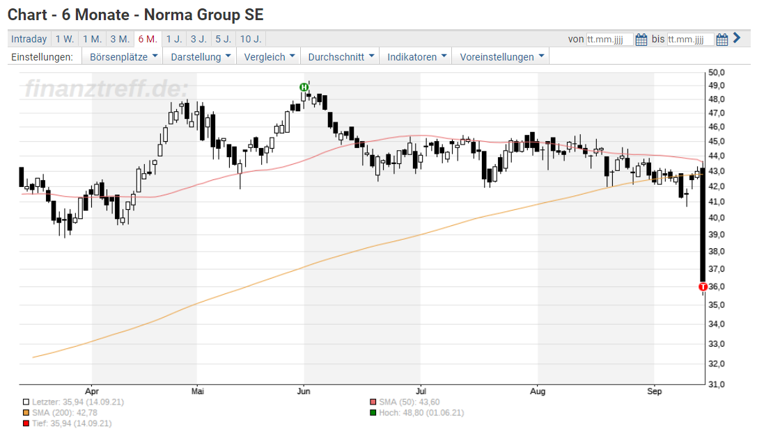Click the 'Aug' x-axis month label

click(x=538, y=391)
